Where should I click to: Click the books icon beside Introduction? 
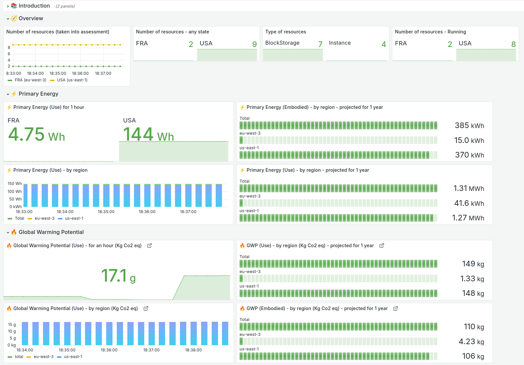coord(14,6)
